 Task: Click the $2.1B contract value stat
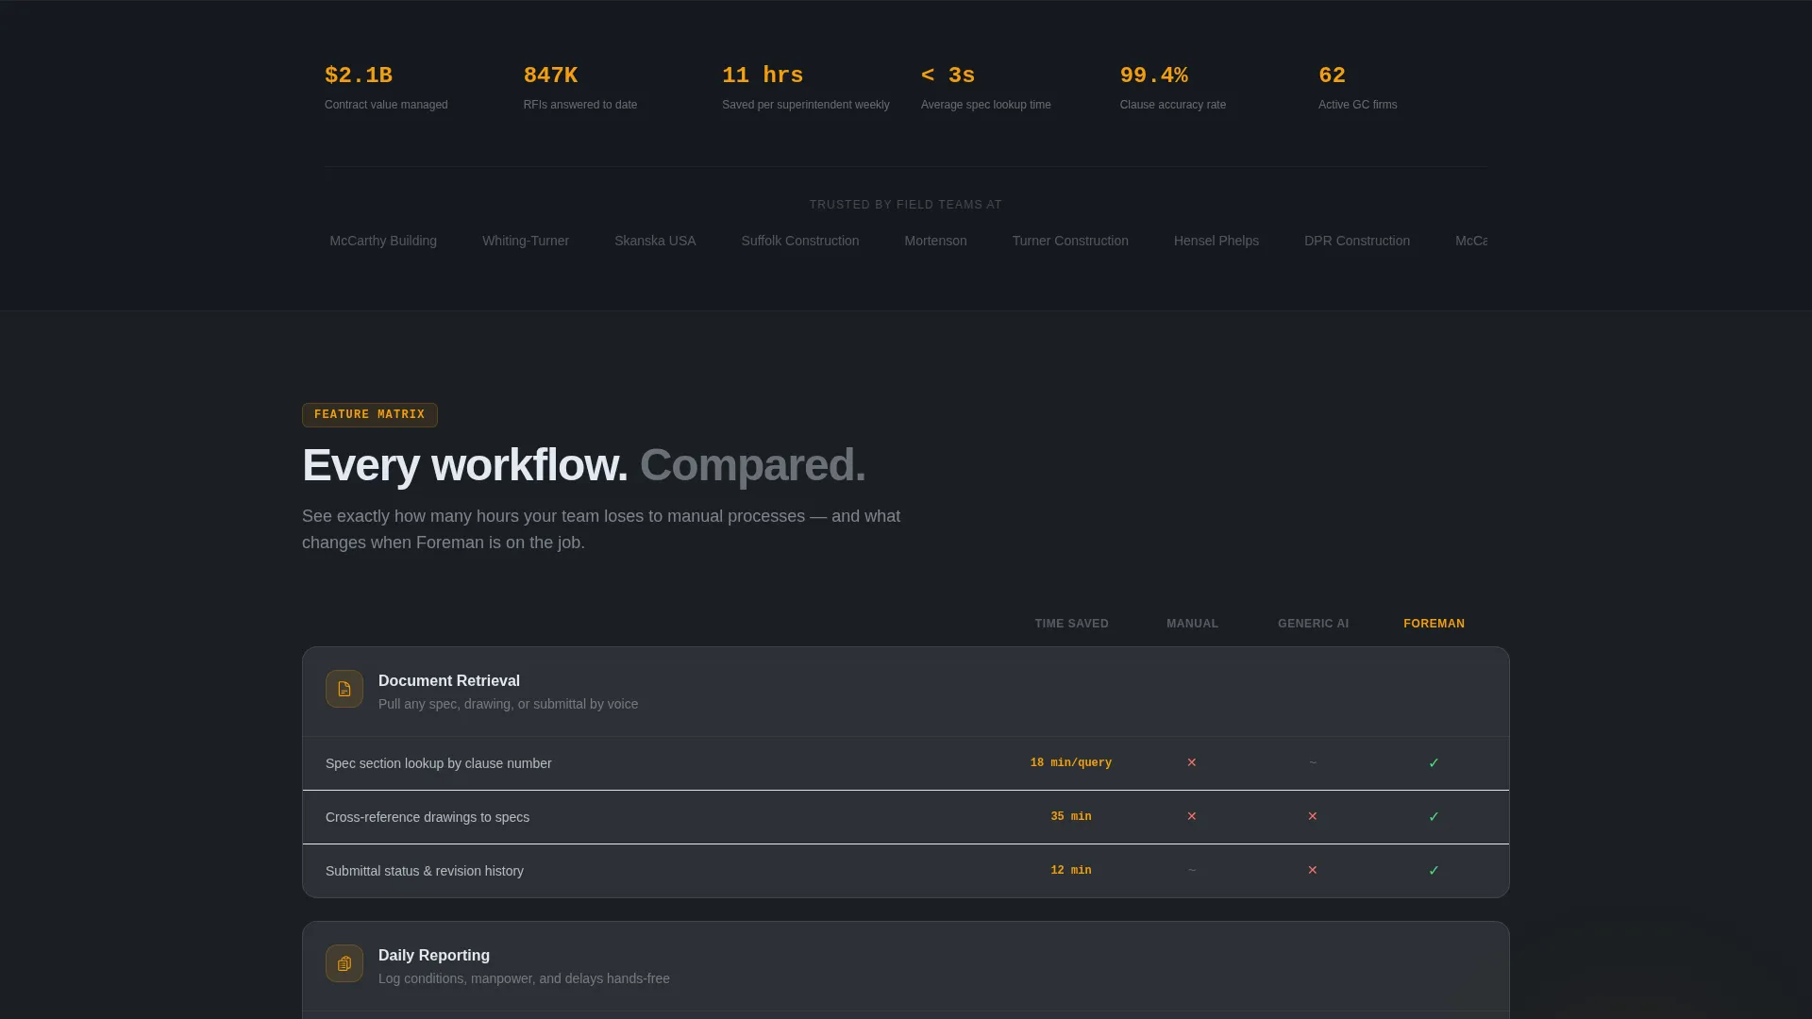(x=359, y=75)
